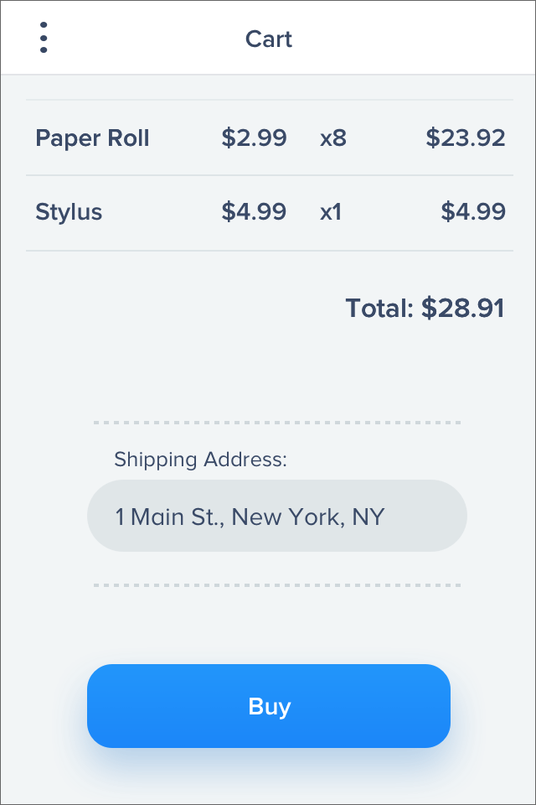536x805 pixels.
Task: Click the Stylus line total at row end
Action: click(x=473, y=212)
